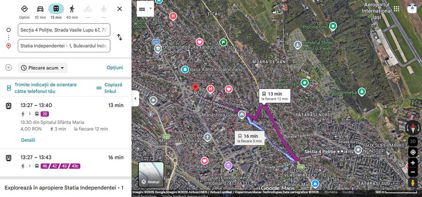The width and height of the screenshot is (422, 197).
Task: Close the directions panel
Action: [x=120, y=9]
